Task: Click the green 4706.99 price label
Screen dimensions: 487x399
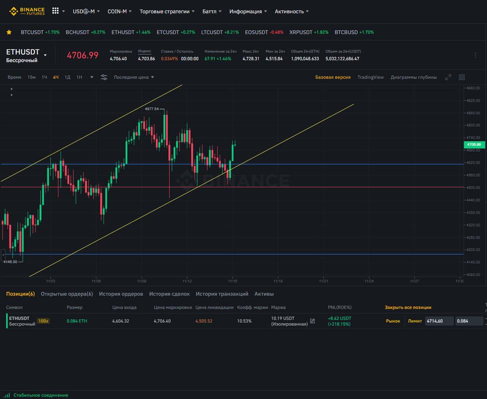Action: [475, 145]
